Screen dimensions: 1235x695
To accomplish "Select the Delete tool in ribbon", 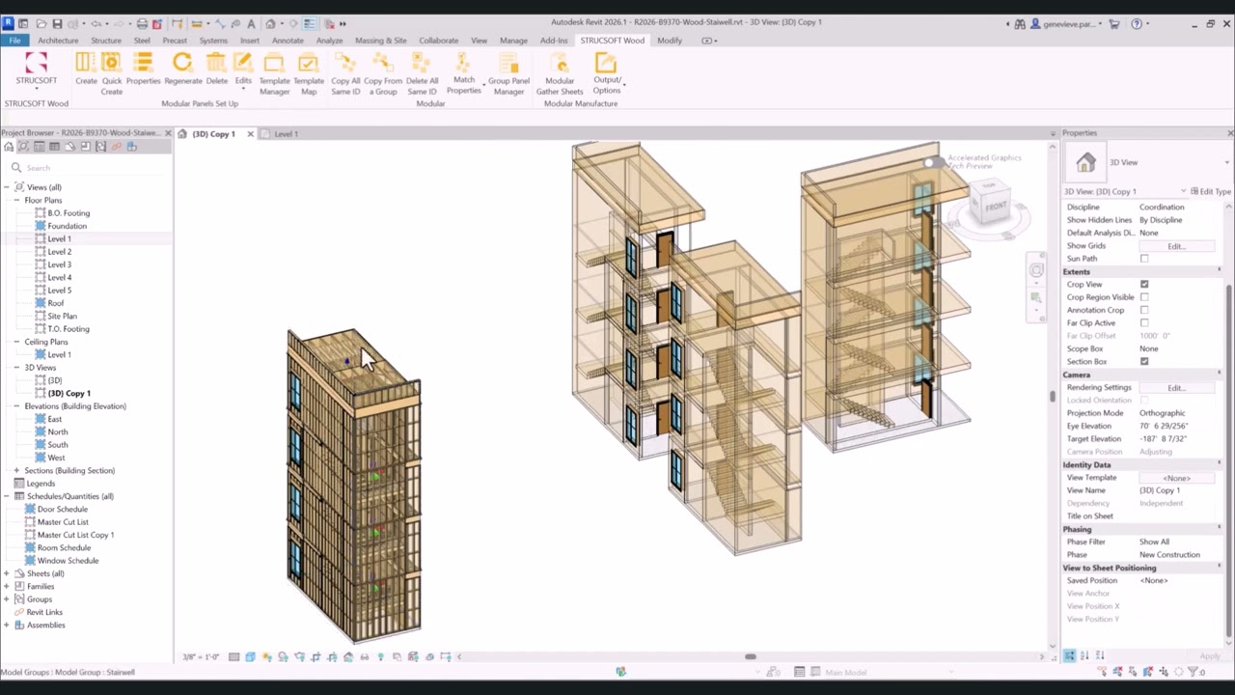I will tap(216, 70).
